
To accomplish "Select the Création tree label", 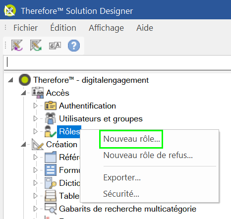I will (x=61, y=144).
